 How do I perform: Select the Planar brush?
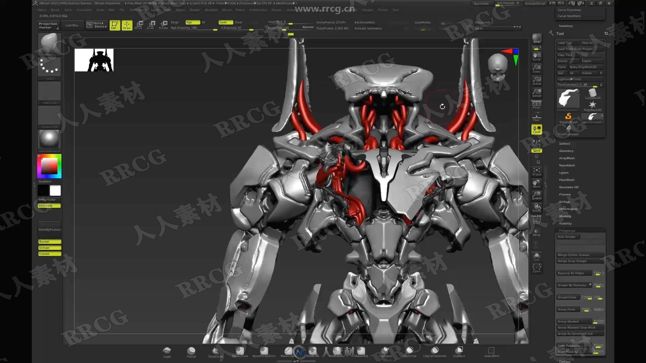(191, 352)
